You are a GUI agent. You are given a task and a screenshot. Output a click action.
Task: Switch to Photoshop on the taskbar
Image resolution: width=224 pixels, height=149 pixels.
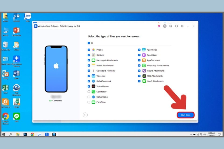(25, 134)
